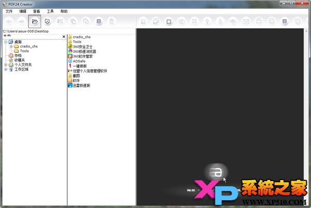The width and height of the screenshot is (311, 208).
Task: Select 桌面 in the folder tree
Action: click(18, 42)
